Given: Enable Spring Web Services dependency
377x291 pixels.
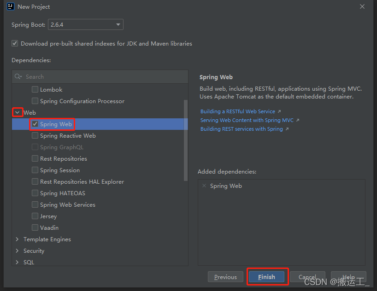Looking at the screenshot, I should tap(35, 205).
